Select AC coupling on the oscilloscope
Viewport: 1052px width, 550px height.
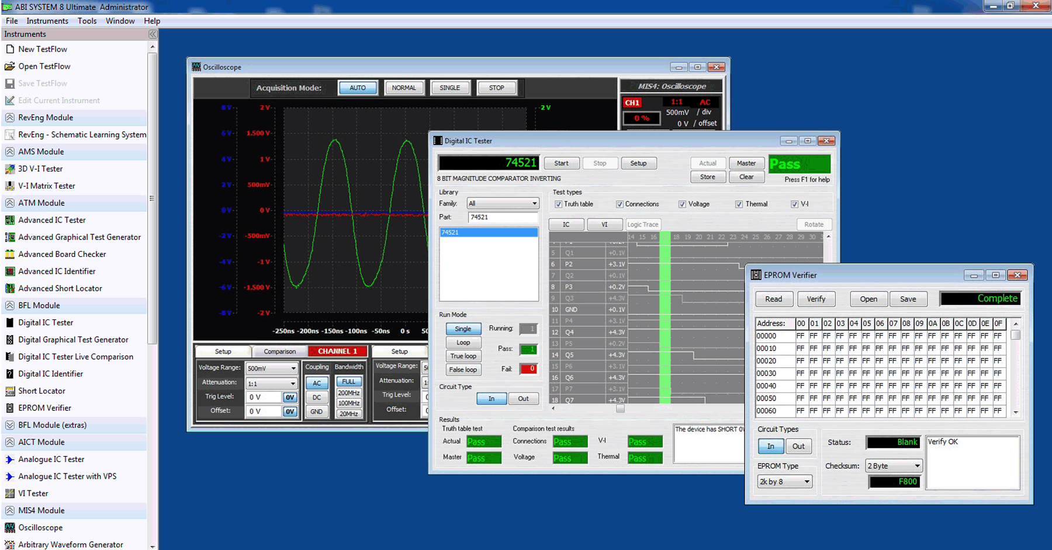pyautogui.click(x=317, y=384)
